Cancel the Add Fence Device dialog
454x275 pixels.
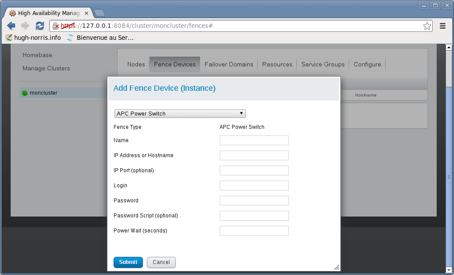pyautogui.click(x=161, y=262)
